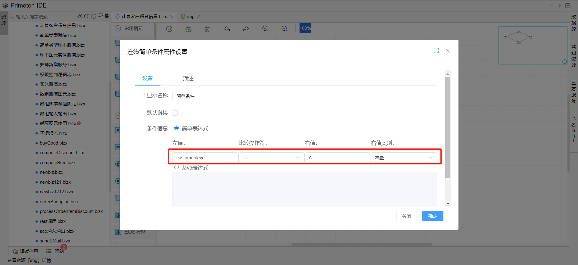Click the zoom in magnifier icon

point(265,29)
